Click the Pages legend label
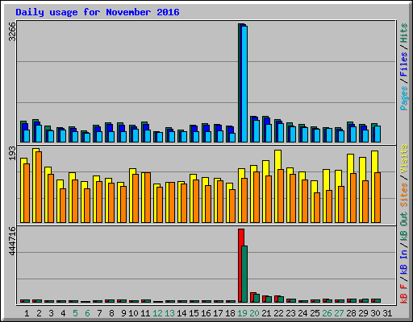The image size is (413, 322). pos(404,98)
